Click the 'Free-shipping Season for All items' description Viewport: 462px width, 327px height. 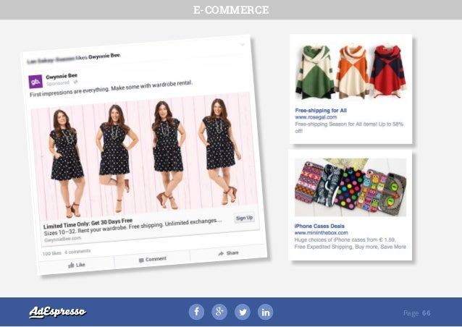click(x=349, y=127)
